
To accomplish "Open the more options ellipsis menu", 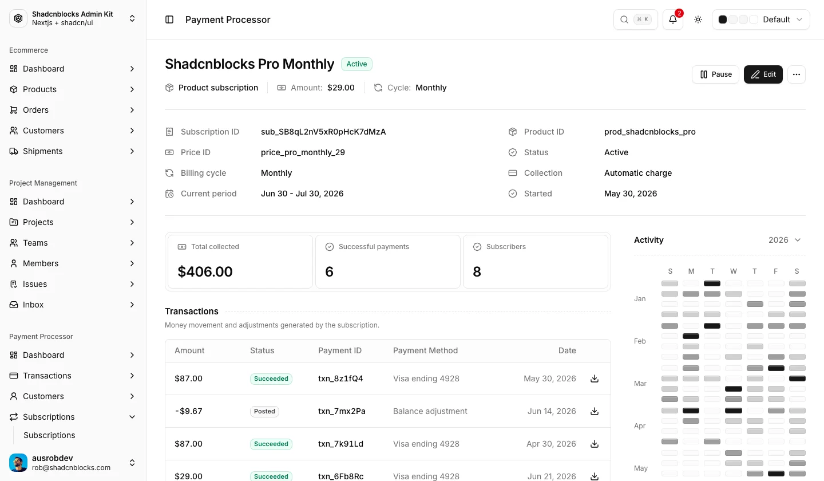I will point(797,74).
